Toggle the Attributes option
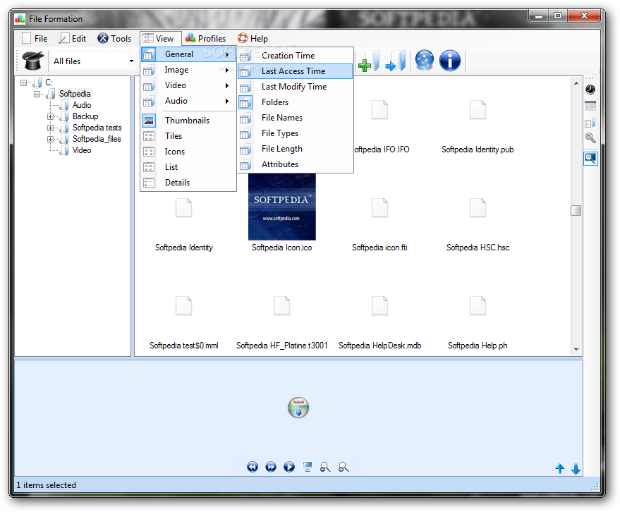The width and height of the screenshot is (620, 512). 295,164
